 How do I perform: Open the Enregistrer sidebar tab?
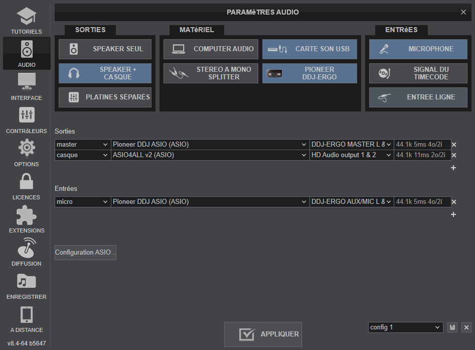point(26,285)
